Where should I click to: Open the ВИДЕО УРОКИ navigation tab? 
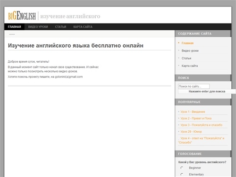(x=38, y=27)
